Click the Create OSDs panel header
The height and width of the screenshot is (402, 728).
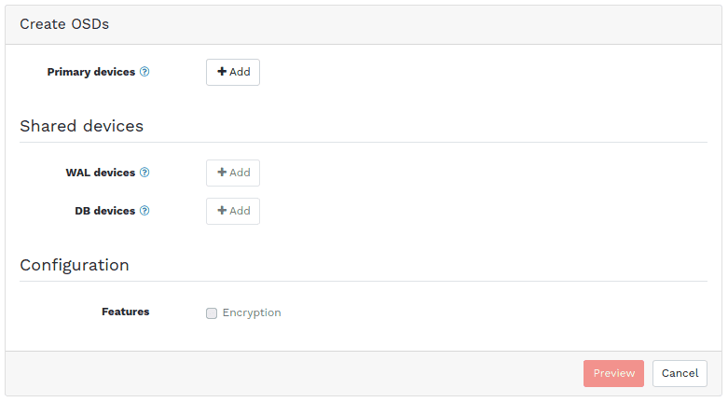[64, 24]
